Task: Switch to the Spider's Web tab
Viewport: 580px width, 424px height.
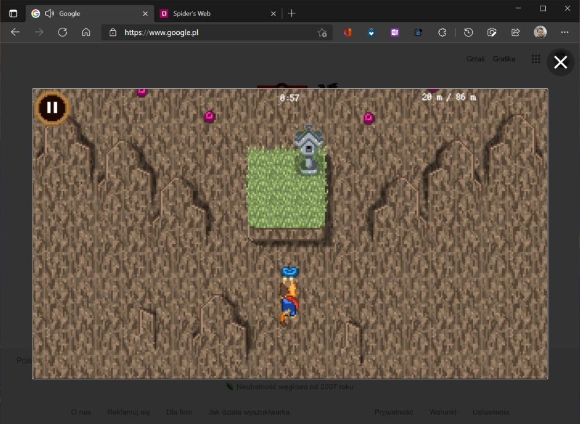Action: click(x=218, y=14)
